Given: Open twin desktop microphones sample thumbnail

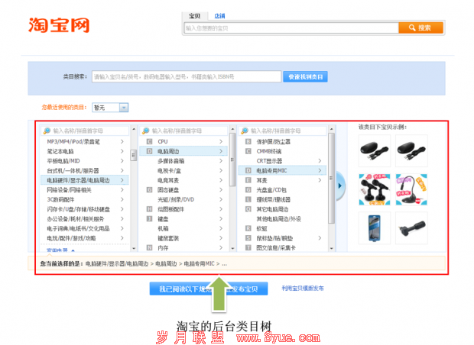Looking at the screenshot, I should (375, 189).
